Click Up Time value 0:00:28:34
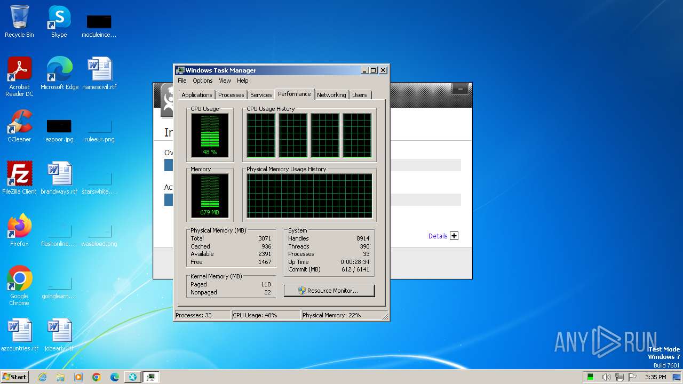This screenshot has width=683, height=384. tap(355, 262)
